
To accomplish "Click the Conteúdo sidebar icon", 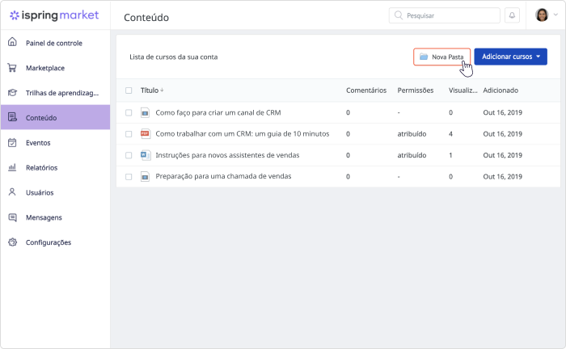I will [12, 117].
